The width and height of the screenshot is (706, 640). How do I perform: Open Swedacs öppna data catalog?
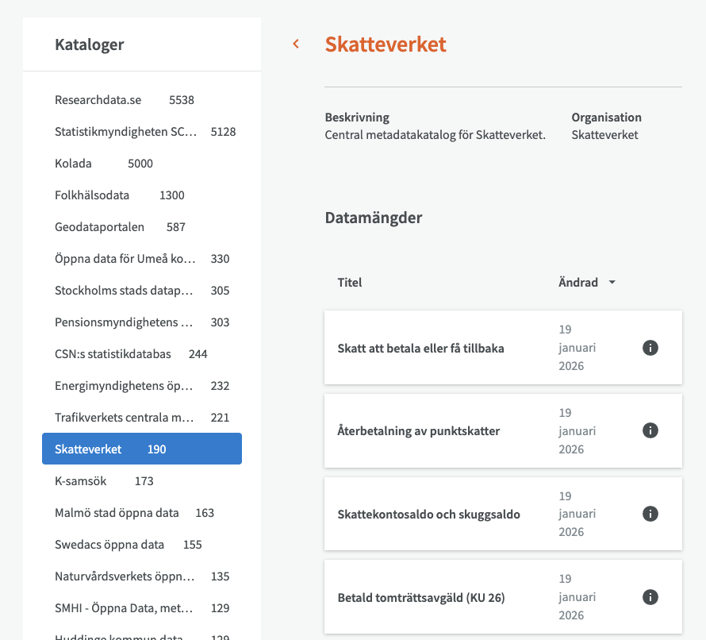click(109, 545)
